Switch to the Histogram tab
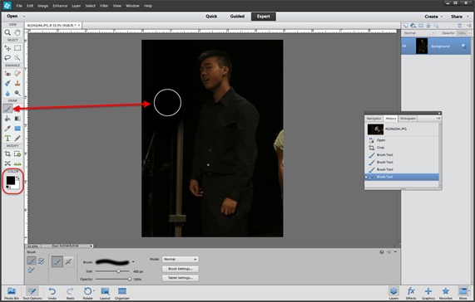The width and height of the screenshot is (475, 302). (x=408, y=119)
